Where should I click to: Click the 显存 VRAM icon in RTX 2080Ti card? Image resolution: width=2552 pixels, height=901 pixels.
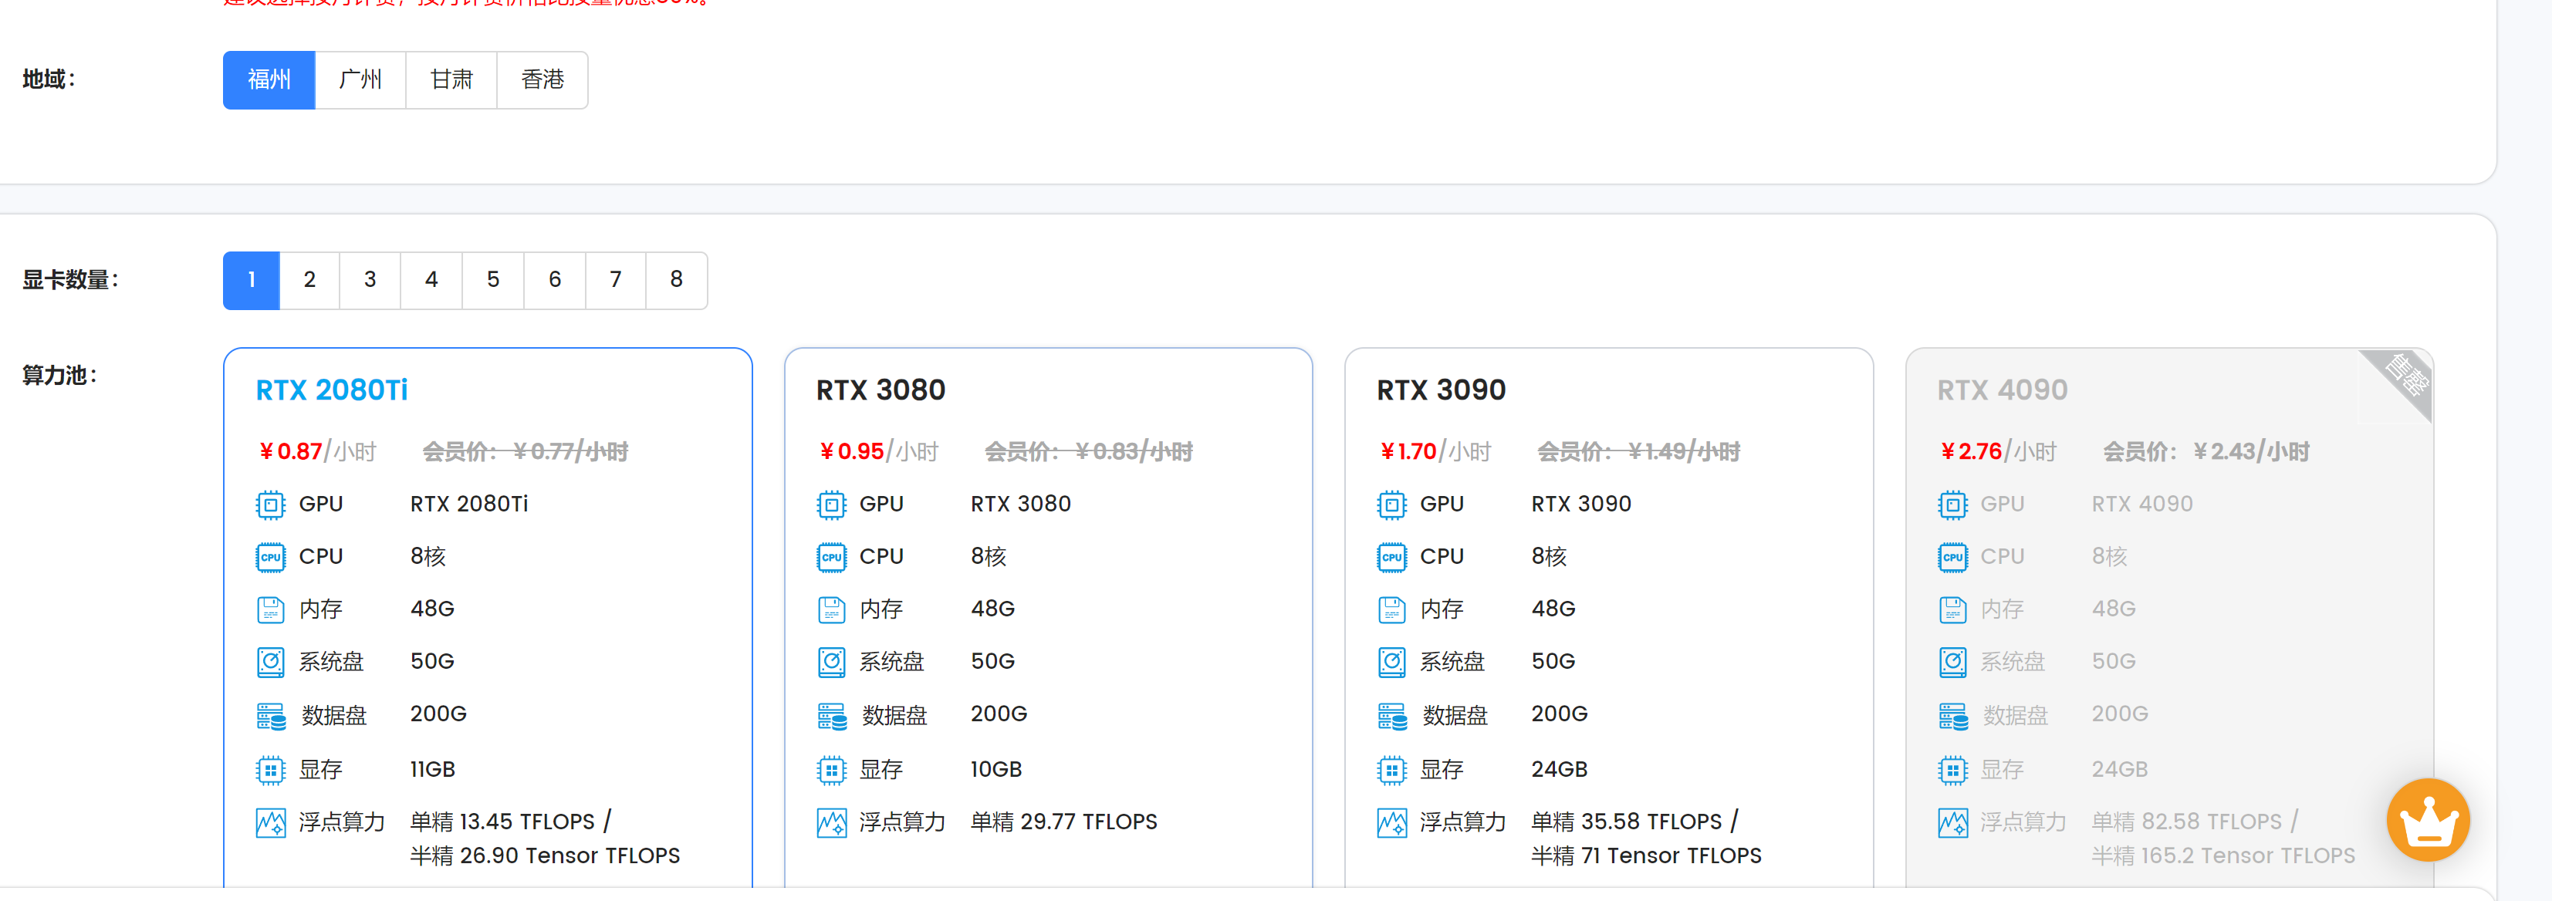point(270,771)
